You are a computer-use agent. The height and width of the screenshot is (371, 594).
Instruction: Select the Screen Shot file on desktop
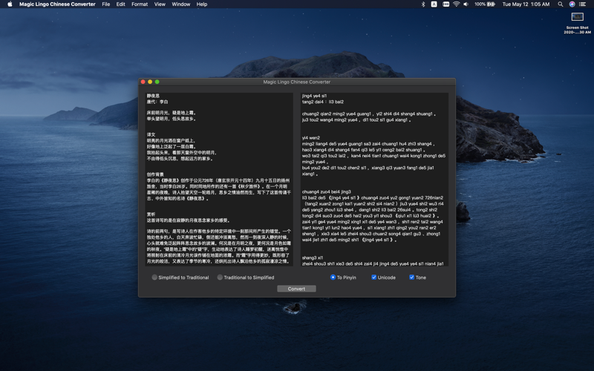pyautogui.click(x=577, y=19)
